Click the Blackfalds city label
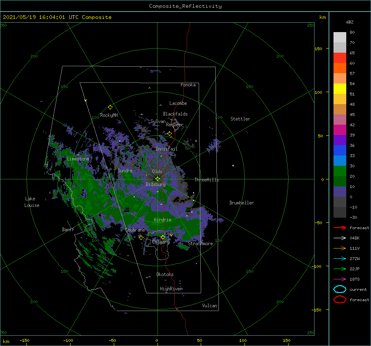Image resolution: width=371 pixels, height=346 pixels. pyautogui.click(x=175, y=114)
